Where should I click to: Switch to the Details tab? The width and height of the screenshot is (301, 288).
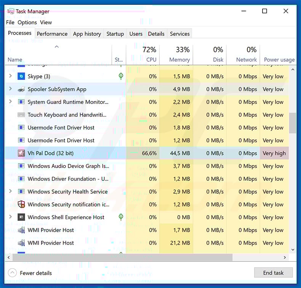156,34
